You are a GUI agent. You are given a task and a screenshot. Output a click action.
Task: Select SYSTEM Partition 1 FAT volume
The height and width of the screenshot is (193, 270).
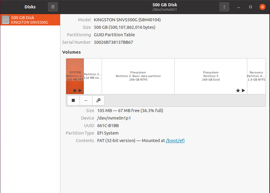click(75, 76)
